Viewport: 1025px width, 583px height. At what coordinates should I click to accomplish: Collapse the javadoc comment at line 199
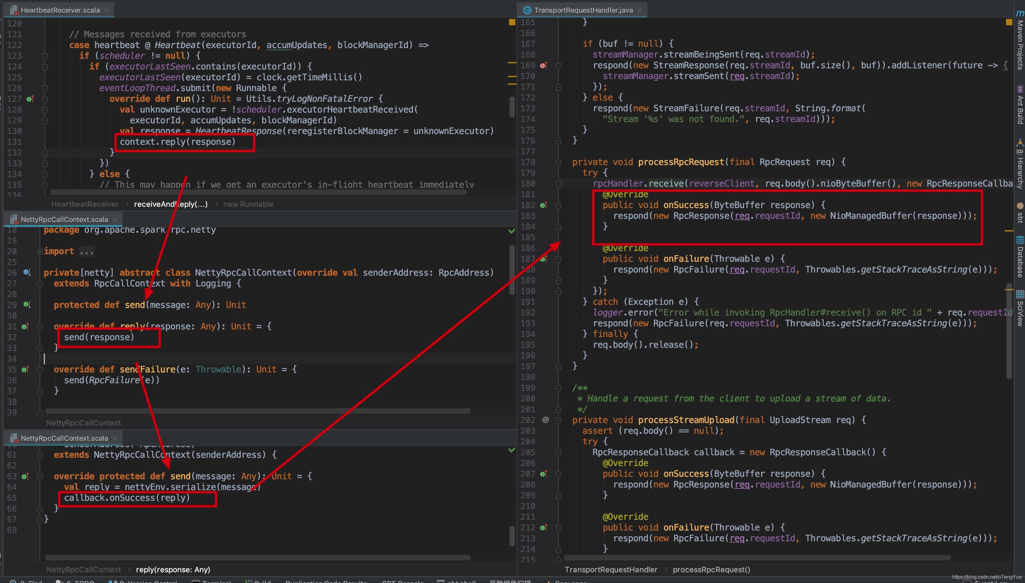[x=558, y=388]
